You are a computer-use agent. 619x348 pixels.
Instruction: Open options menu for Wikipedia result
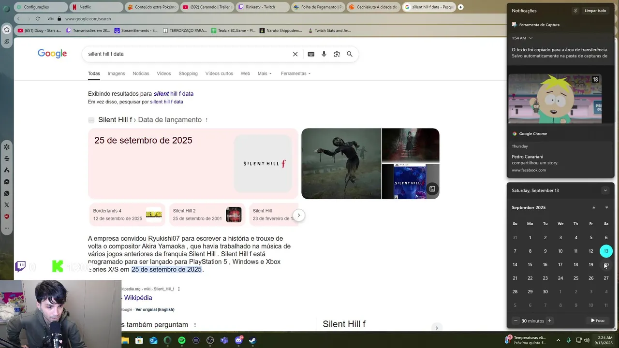(179, 289)
